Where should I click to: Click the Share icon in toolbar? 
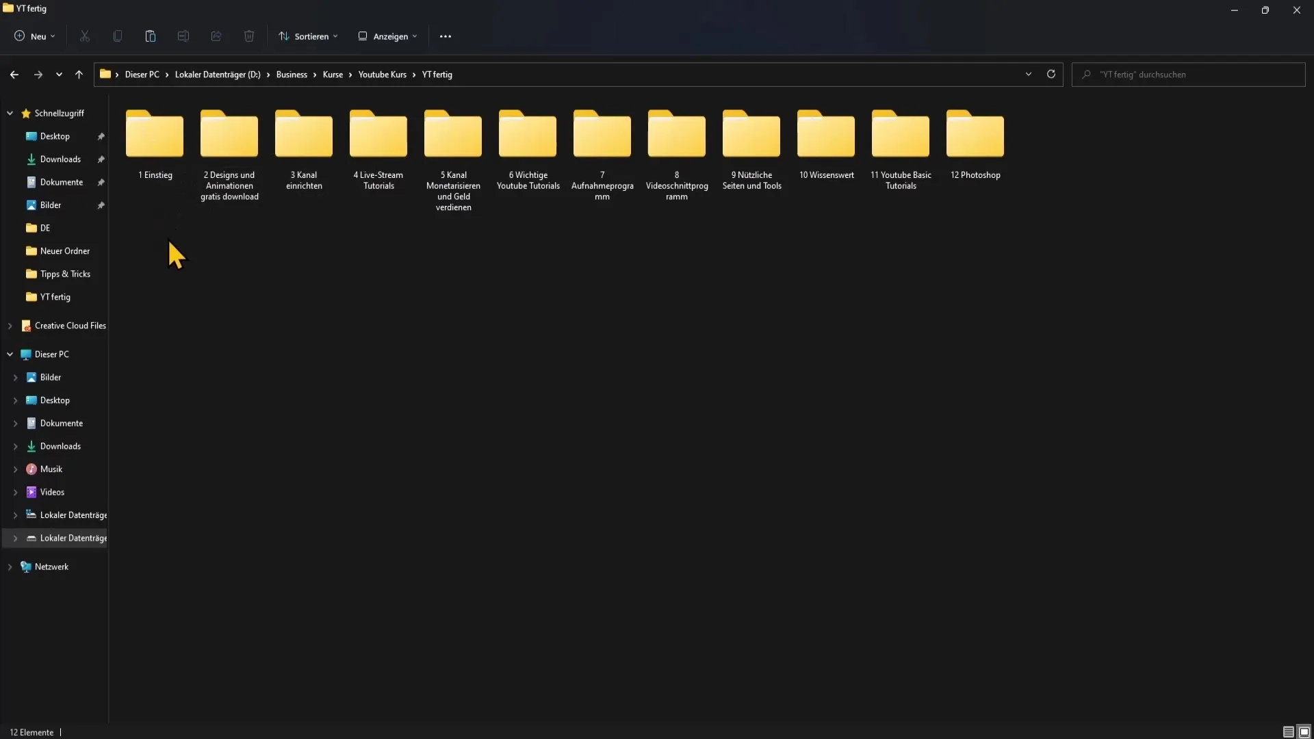216,36
